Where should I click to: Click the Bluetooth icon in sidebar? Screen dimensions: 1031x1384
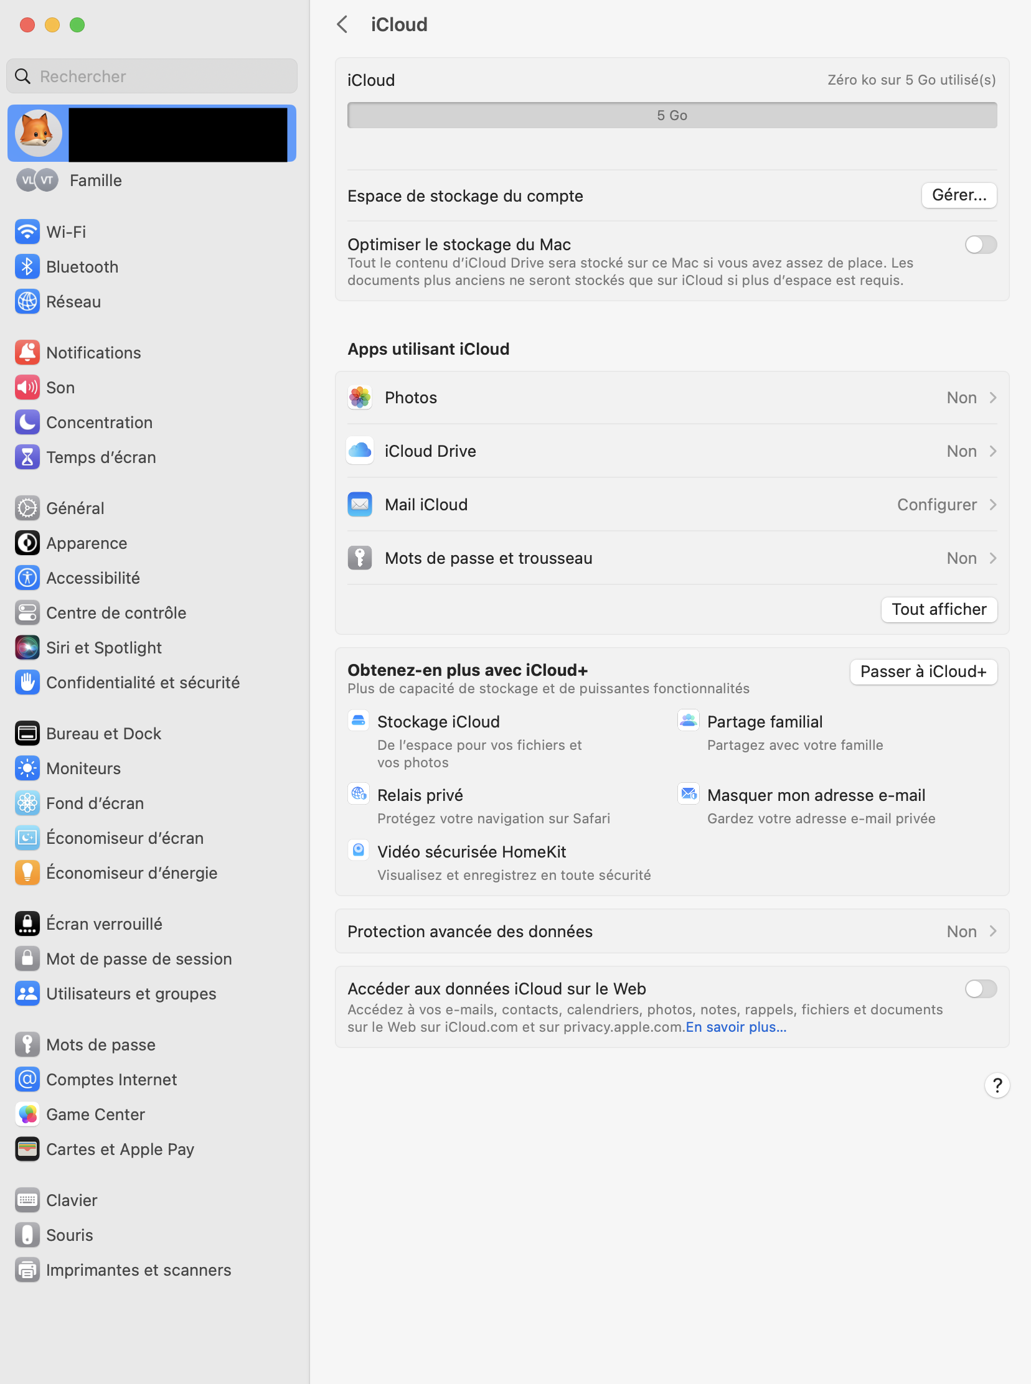click(27, 267)
